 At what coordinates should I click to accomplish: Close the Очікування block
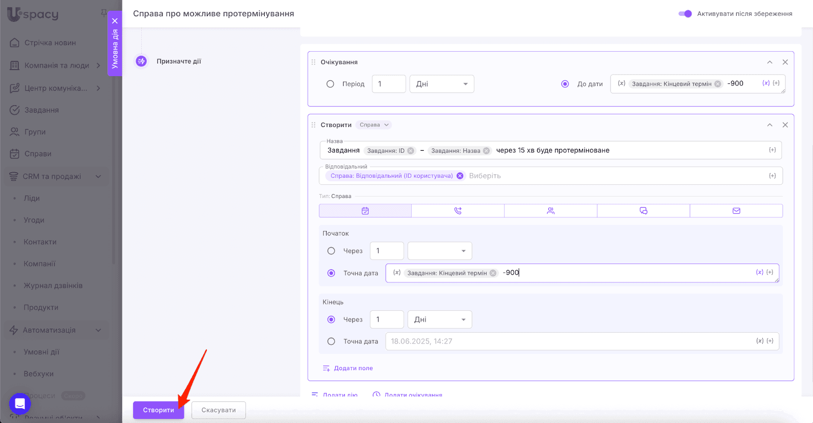(785, 62)
